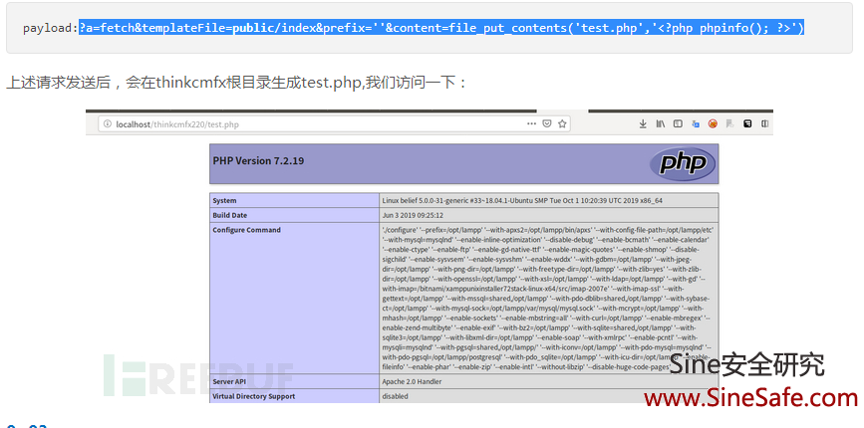
Task: Click the Virtual Directory Support row label
Action: click(x=253, y=396)
